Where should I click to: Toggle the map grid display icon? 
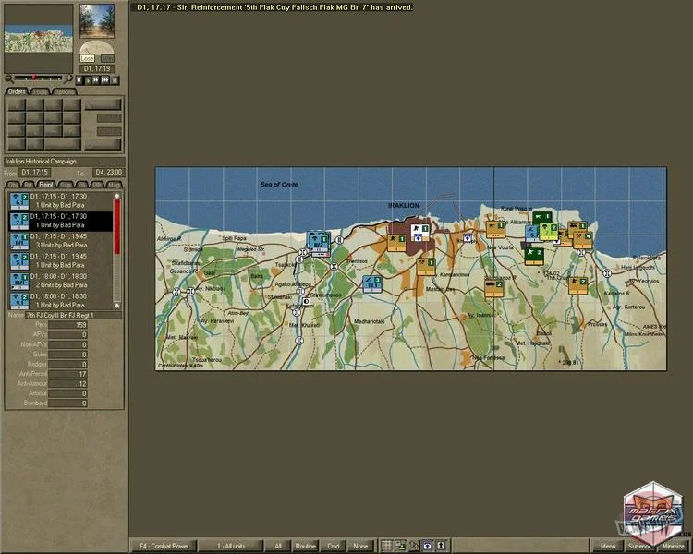pos(387,546)
